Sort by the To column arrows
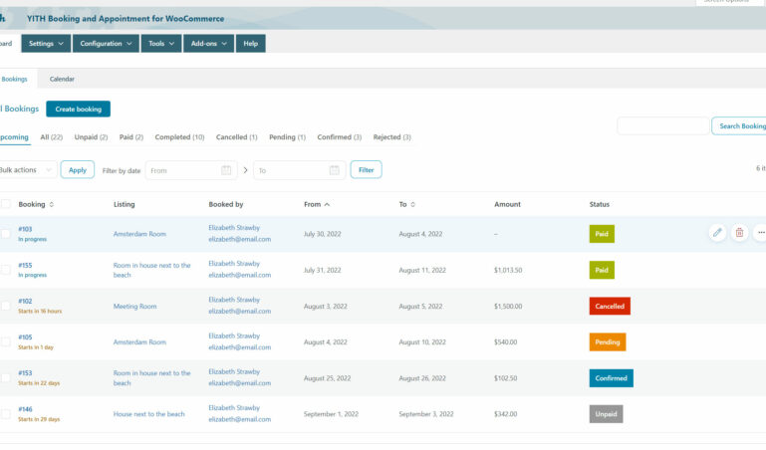766x450 pixels. pos(412,204)
